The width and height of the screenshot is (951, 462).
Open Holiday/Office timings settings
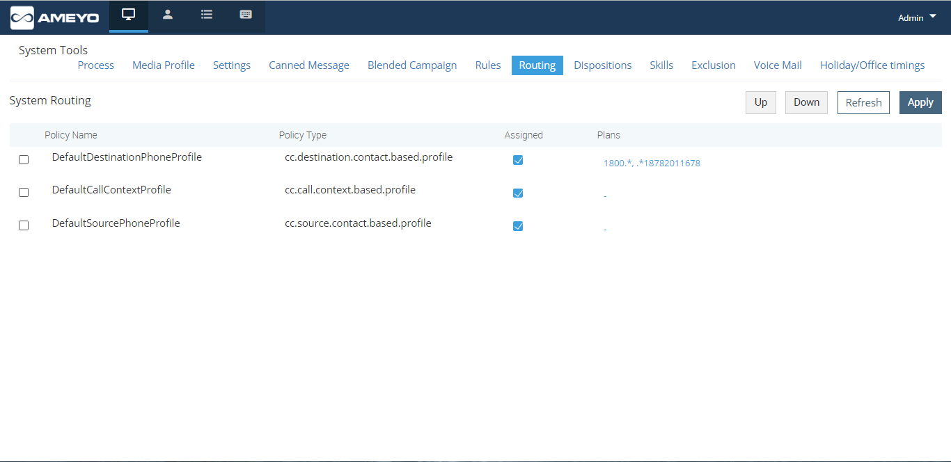(x=872, y=65)
